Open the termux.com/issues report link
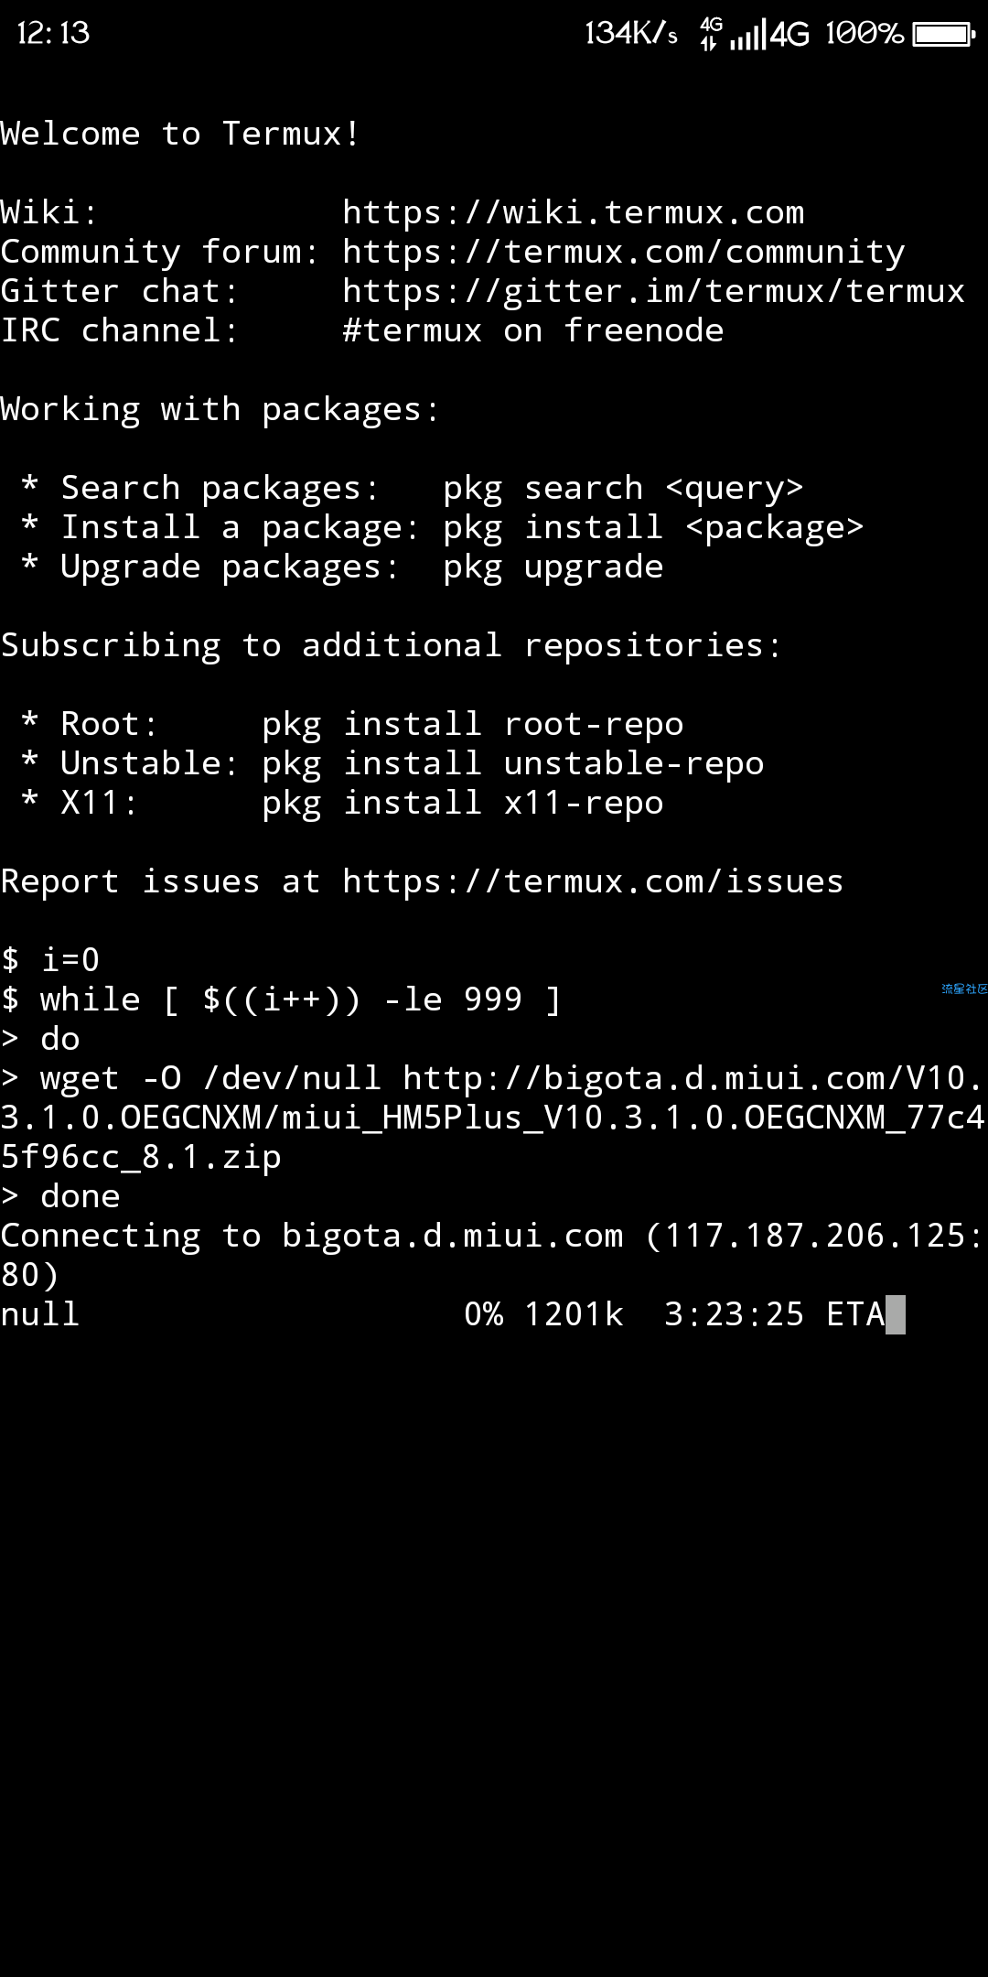The height and width of the screenshot is (1977, 988). (593, 882)
